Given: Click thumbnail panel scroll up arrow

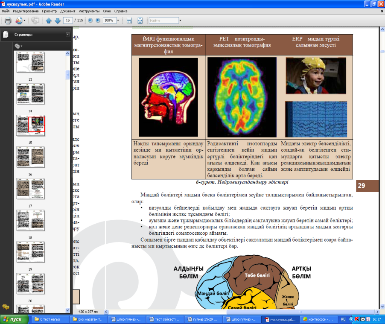Looking at the screenshot, I should 68,53.
